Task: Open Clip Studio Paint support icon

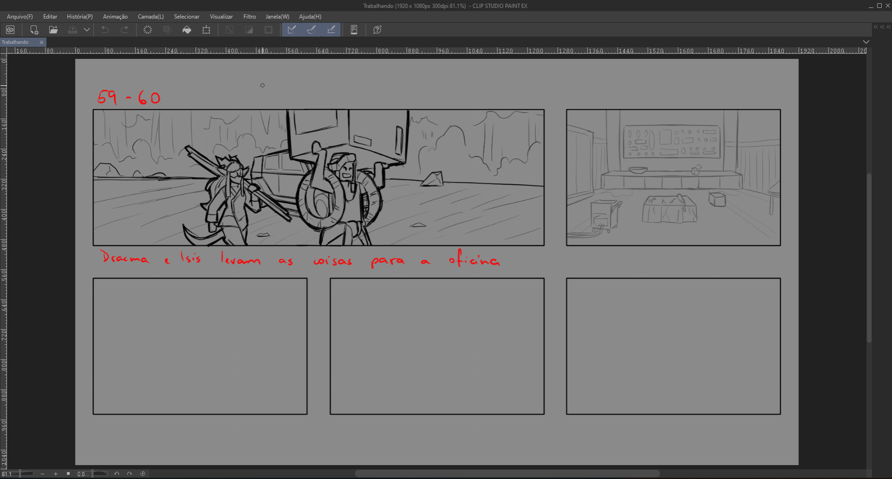Action: (x=377, y=30)
